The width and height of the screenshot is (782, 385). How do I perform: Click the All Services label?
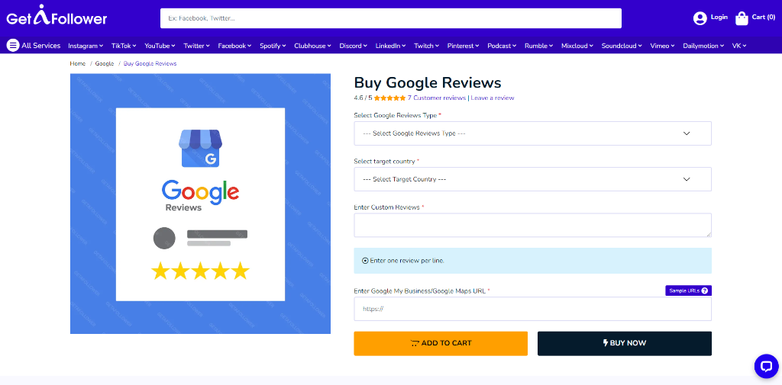41,45
